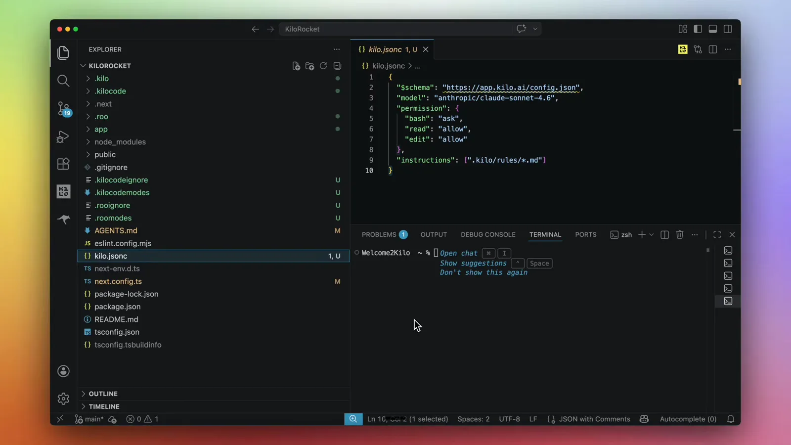The height and width of the screenshot is (445, 791).
Task: Open the Kilo Code sidebar icon
Action: coord(63,191)
